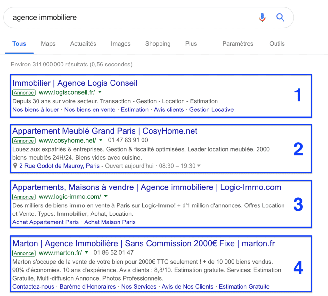Viewport: 328px width, 296px height.
Task: Click the "Avis clients" sitelink
Action: point(169,110)
